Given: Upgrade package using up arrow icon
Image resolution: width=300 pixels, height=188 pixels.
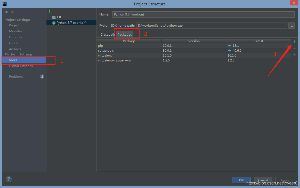Looking at the screenshot, I should tap(294, 55).
